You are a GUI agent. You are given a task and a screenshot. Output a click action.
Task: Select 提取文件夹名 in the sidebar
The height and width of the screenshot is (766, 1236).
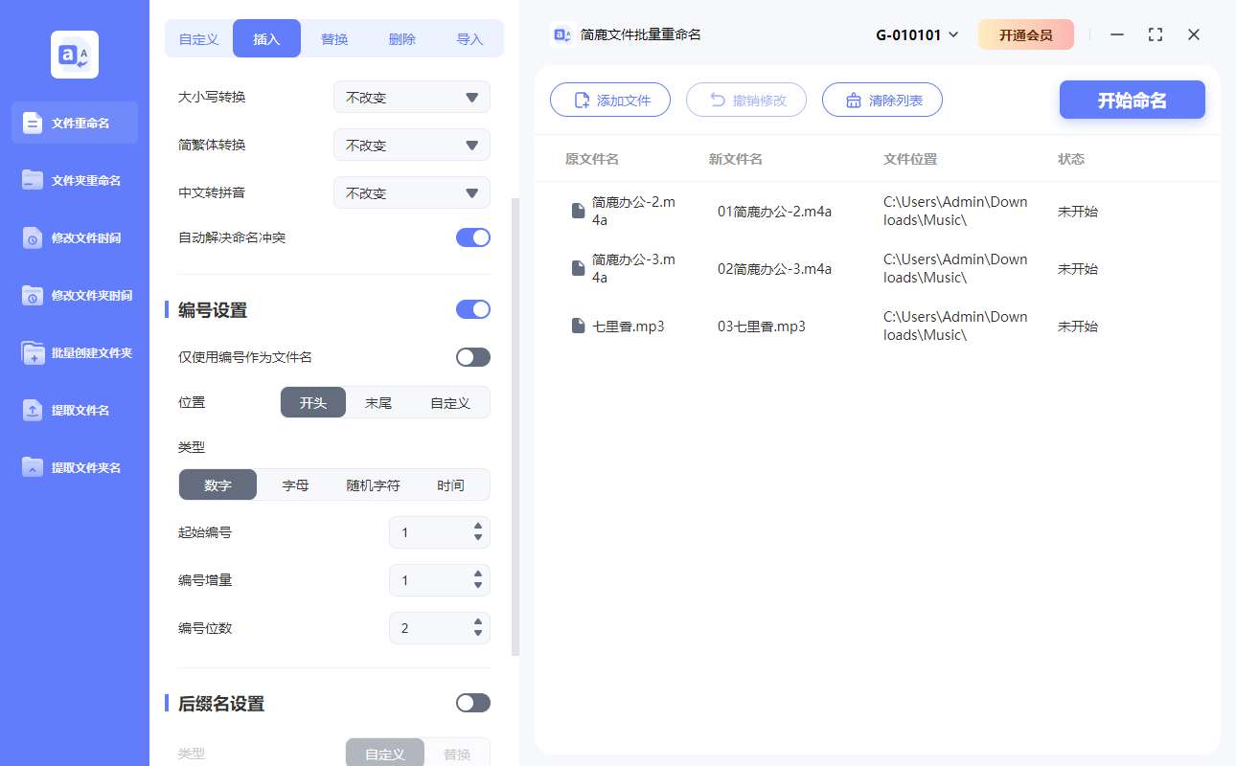click(x=74, y=467)
